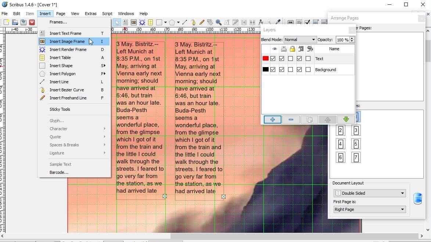Click the trash can in Arrange Pages
The width and height of the screenshot is (431, 242).
417,198
